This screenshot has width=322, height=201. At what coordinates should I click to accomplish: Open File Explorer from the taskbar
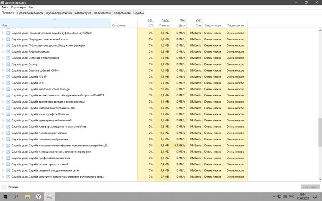[27, 197]
